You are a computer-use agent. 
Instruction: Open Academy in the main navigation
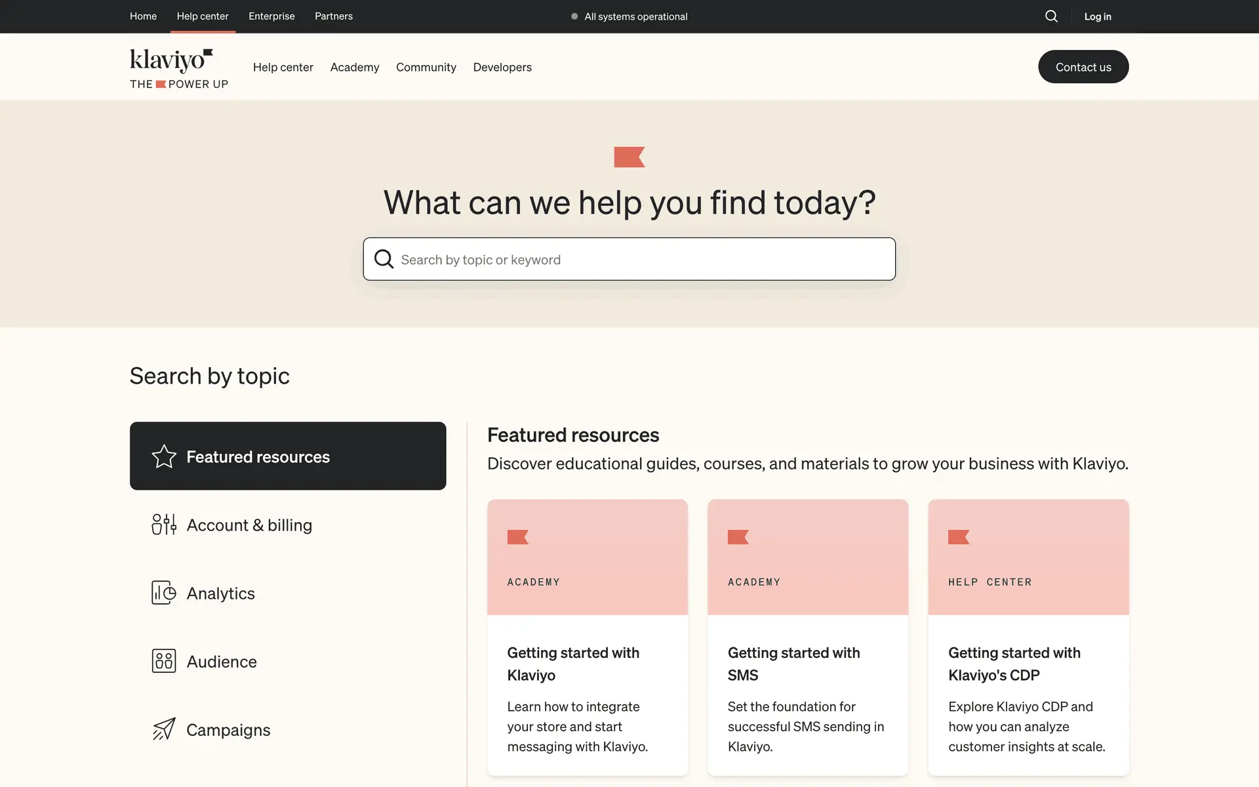tap(354, 68)
